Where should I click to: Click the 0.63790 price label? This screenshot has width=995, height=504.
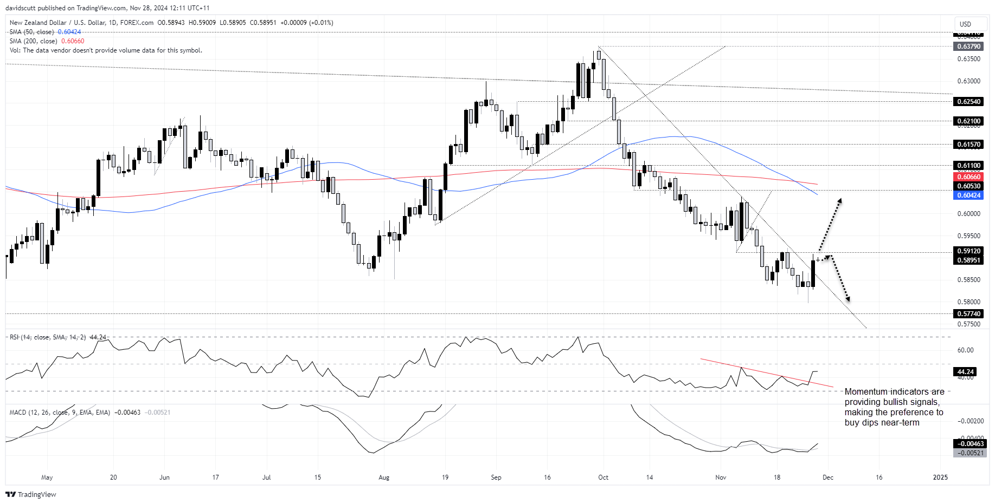coord(968,47)
